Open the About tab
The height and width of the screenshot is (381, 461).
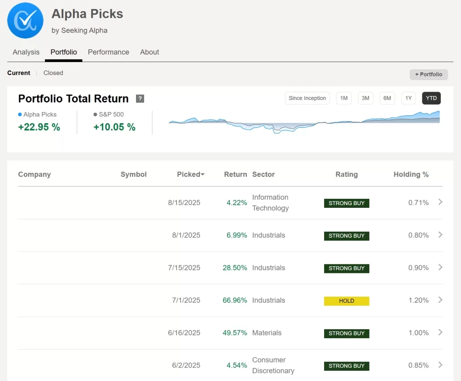pyautogui.click(x=149, y=52)
